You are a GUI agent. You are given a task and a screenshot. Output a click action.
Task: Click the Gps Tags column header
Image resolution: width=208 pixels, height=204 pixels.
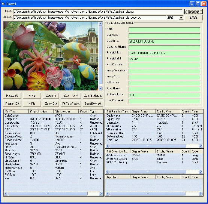pyautogui.click(x=118, y=177)
